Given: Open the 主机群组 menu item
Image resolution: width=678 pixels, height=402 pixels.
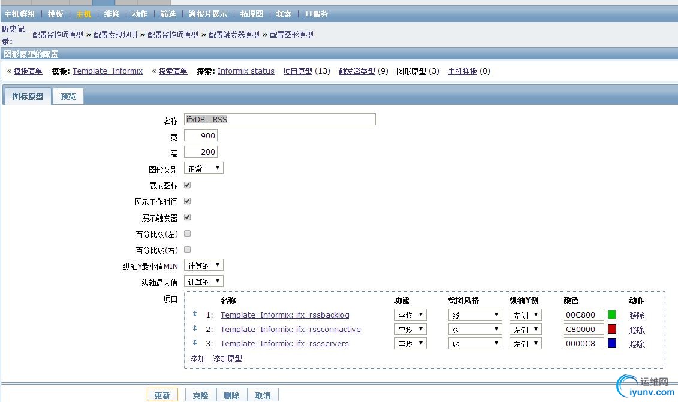Looking at the screenshot, I should point(19,14).
